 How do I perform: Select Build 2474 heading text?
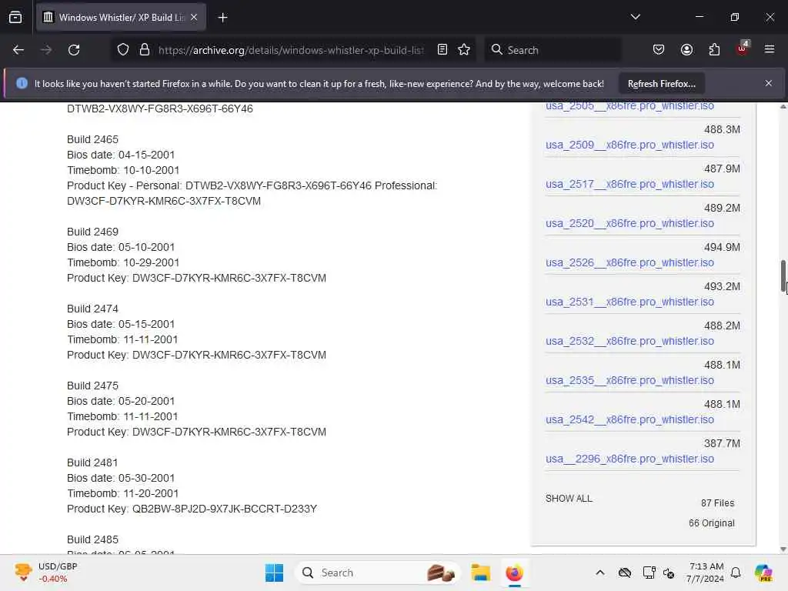coord(92,309)
